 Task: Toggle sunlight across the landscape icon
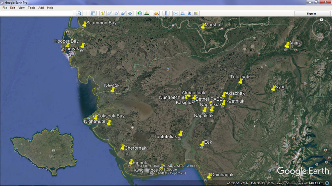pos(146,13)
